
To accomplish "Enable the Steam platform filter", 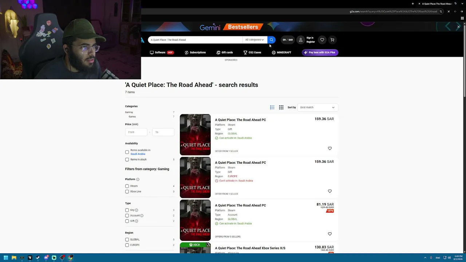I will (x=127, y=186).
